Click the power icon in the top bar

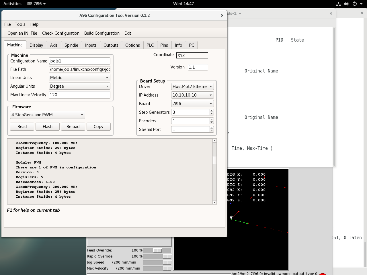pyautogui.click(x=355, y=4)
